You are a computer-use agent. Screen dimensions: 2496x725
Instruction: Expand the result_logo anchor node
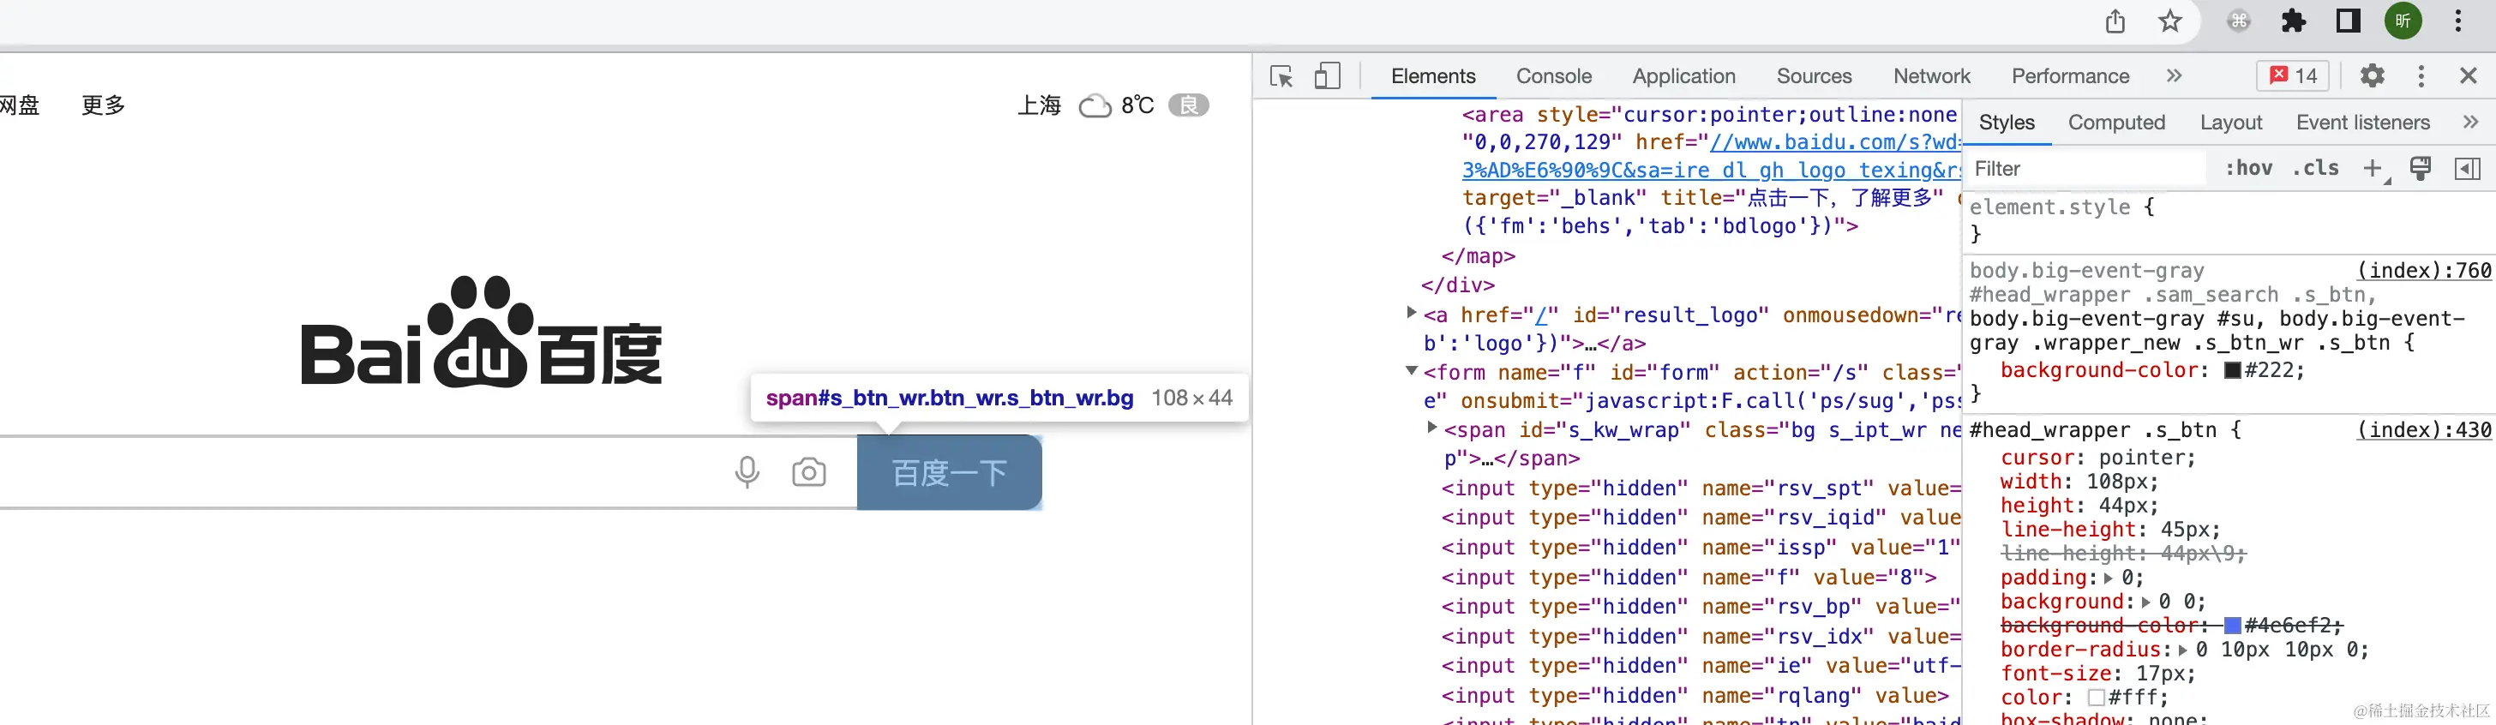pyautogui.click(x=1412, y=312)
